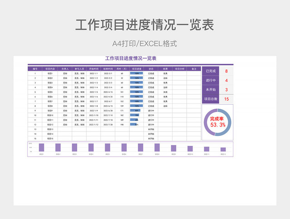Select the empty 项目分析 cell in row 3
290x219 pixels.
pos(179,83)
